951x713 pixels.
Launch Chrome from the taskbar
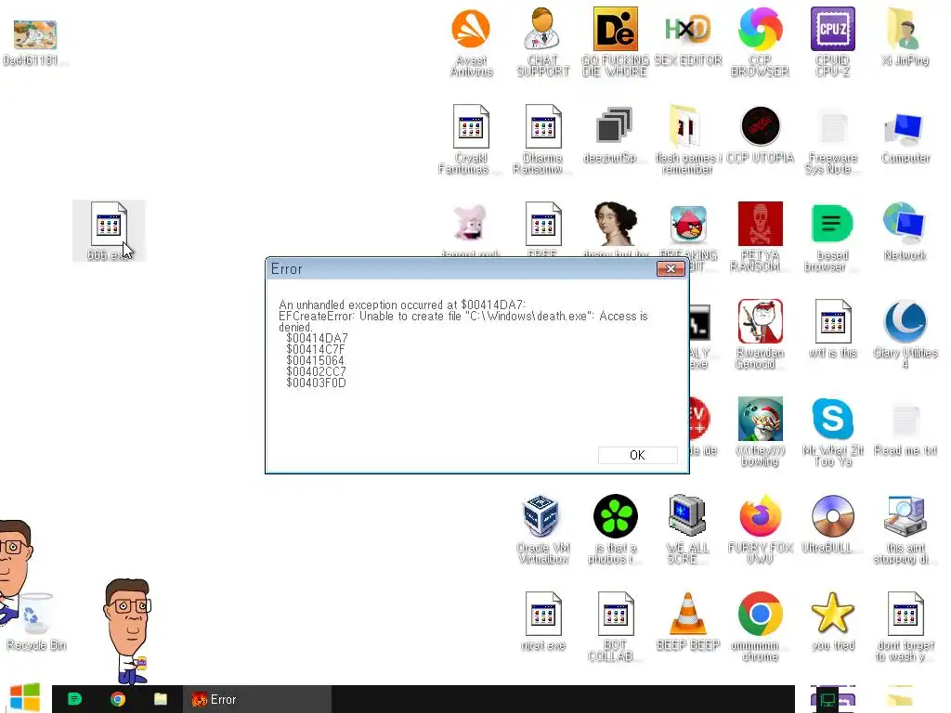pyautogui.click(x=118, y=699)
